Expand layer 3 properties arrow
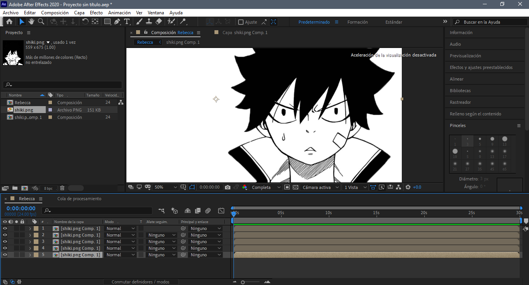 tap(30, 242)
